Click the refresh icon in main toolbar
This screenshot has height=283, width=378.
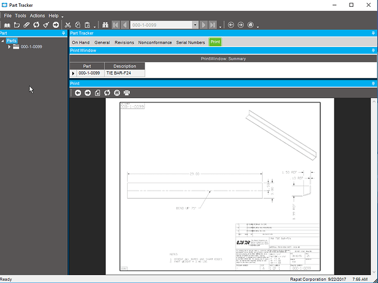coord(36,25)
